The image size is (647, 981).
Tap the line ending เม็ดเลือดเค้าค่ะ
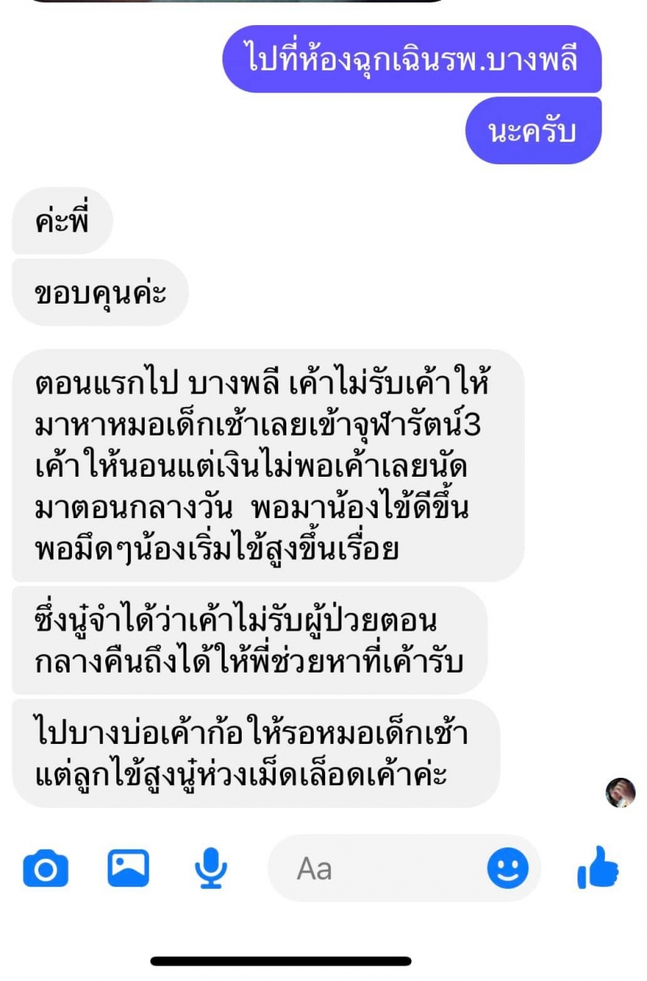[241, 775]
